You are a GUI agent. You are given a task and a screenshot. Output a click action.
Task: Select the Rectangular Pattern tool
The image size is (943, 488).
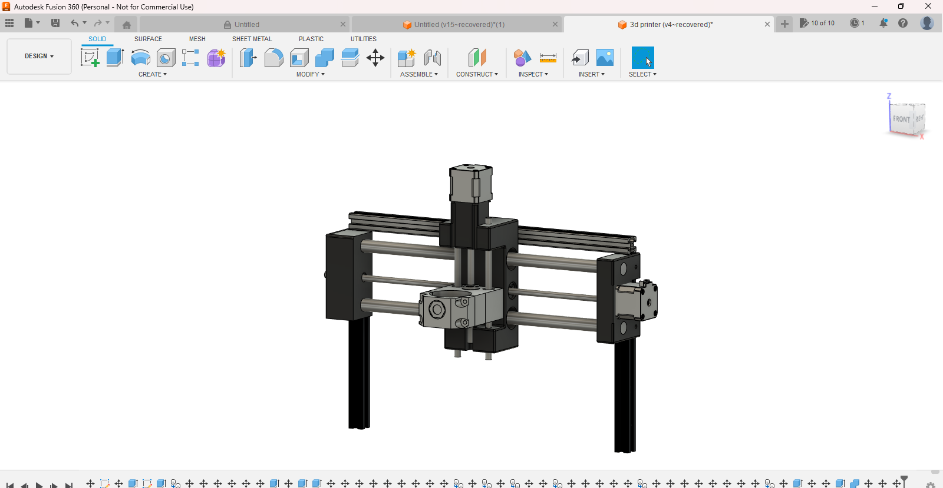click(190, 58)
